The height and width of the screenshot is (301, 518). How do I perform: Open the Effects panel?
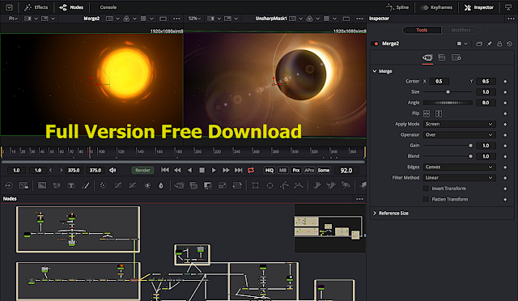tap(36, 7)
